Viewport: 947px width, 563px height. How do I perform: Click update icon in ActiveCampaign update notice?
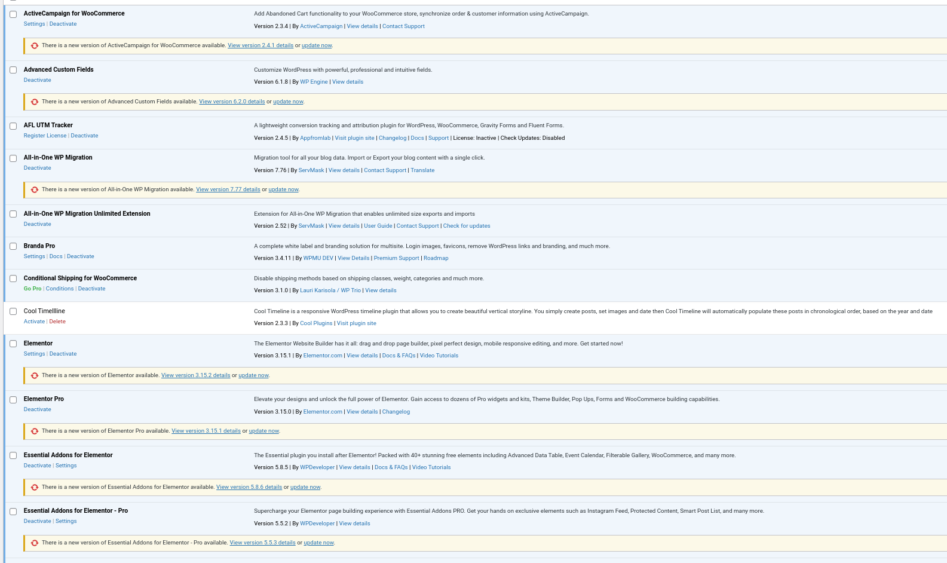click(x=35, y=45)
